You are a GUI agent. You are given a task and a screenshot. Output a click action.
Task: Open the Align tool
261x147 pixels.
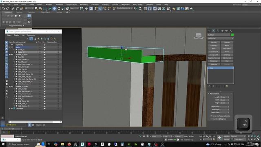coord(140,9)
